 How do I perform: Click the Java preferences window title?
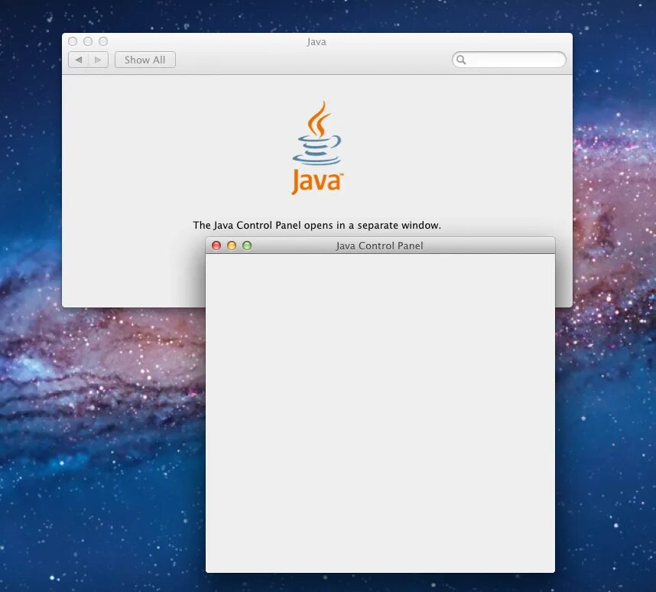[317, 42]
